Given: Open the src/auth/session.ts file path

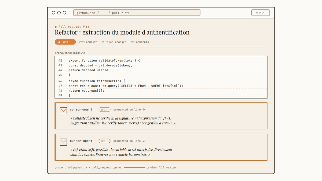Looking at the screenshot, I should [70, 53].
